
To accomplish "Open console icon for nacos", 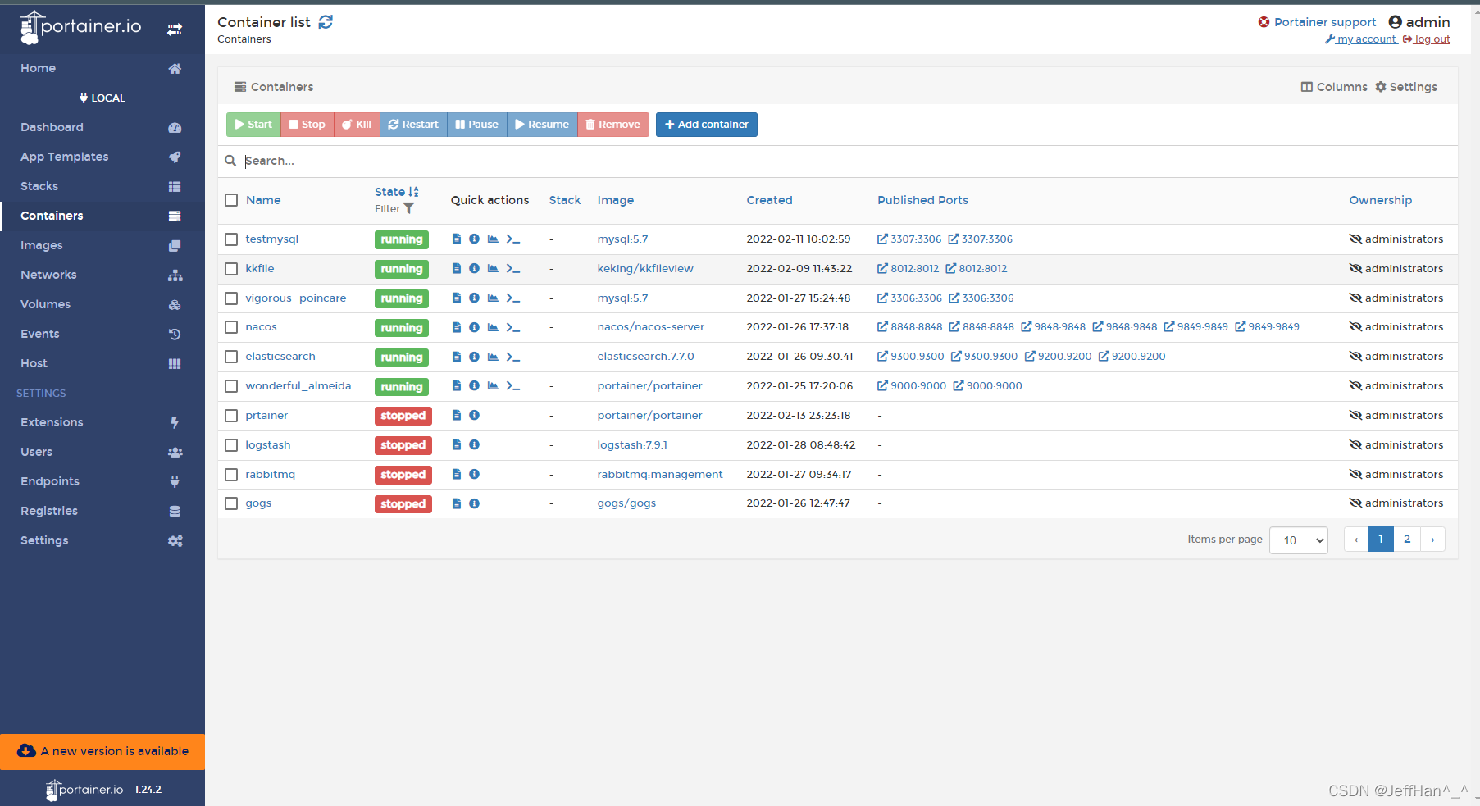I will click(513, 327).
